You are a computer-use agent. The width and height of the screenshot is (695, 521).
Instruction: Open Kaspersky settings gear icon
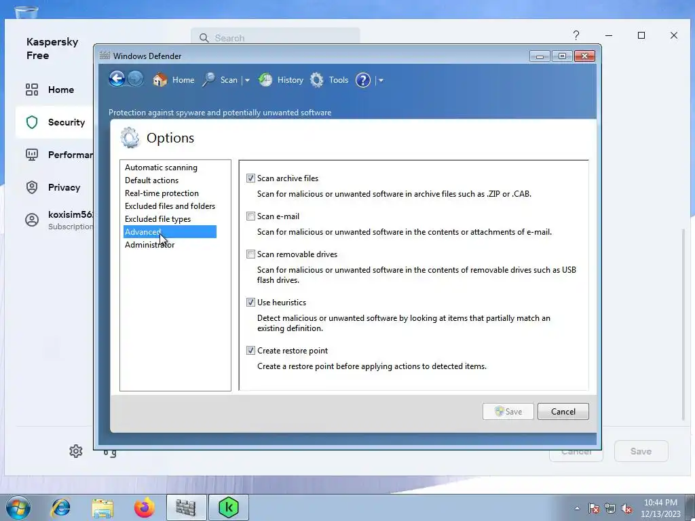coord(76,451)
